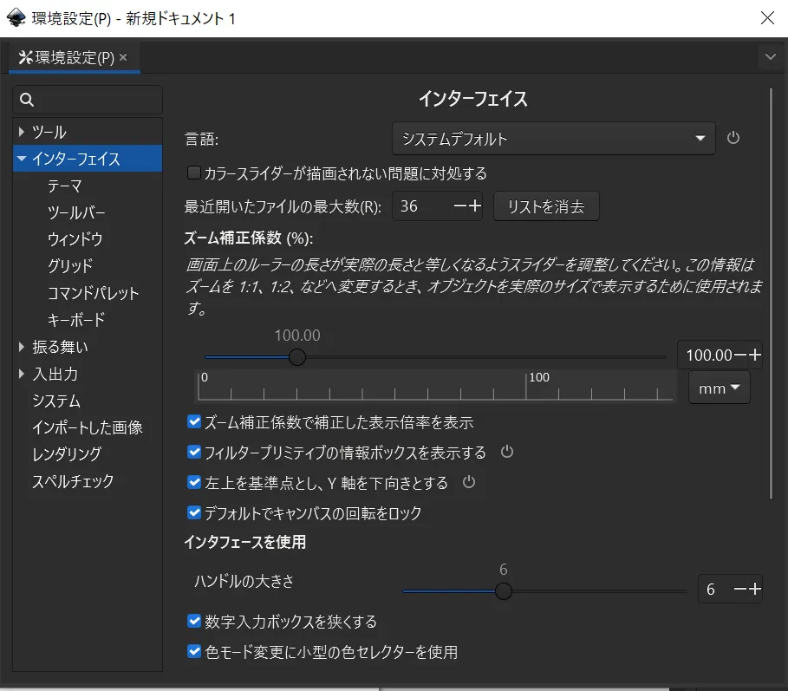Click the ズーム補正係数 slider handle
The image size is (788, 691).
tap(297, 357)
